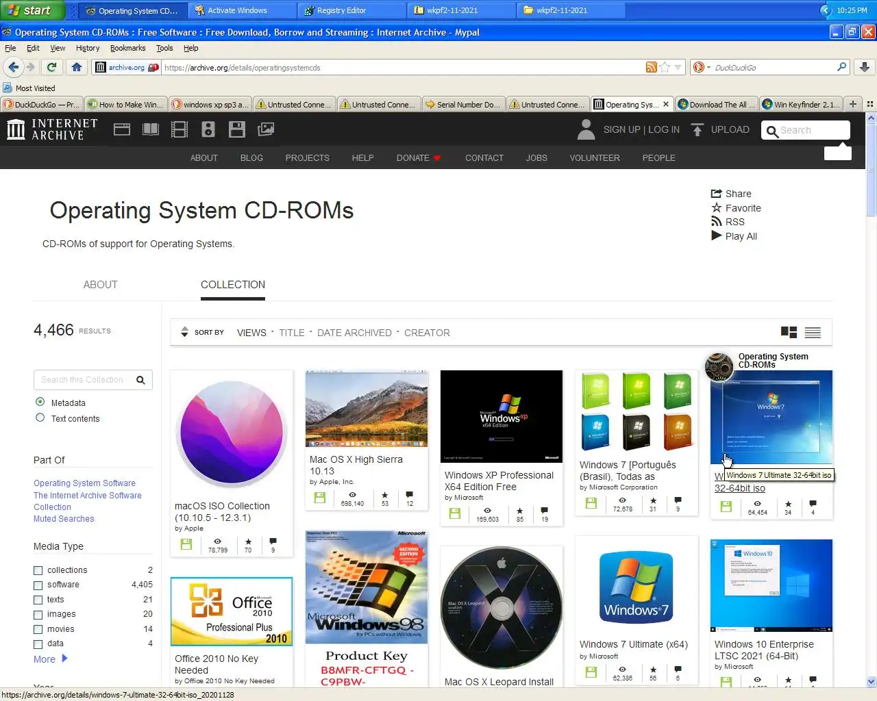Click the Windows Start button
Image resolution: width=877 pixels, height=701 pixels.
32,10
